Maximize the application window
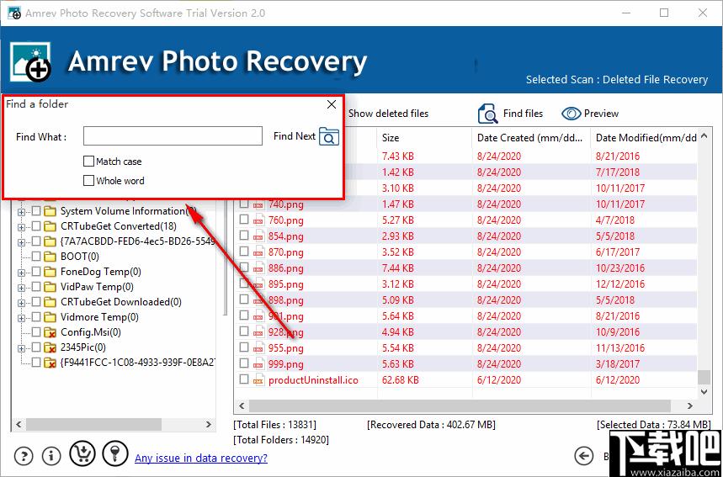This screenshot has width=723, height=477. pos(664,13)
